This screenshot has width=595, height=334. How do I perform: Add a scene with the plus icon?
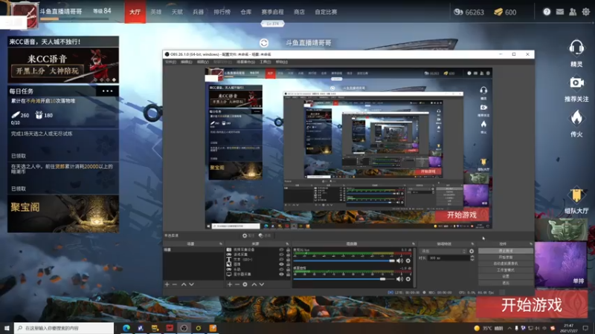tap(167, 284)
